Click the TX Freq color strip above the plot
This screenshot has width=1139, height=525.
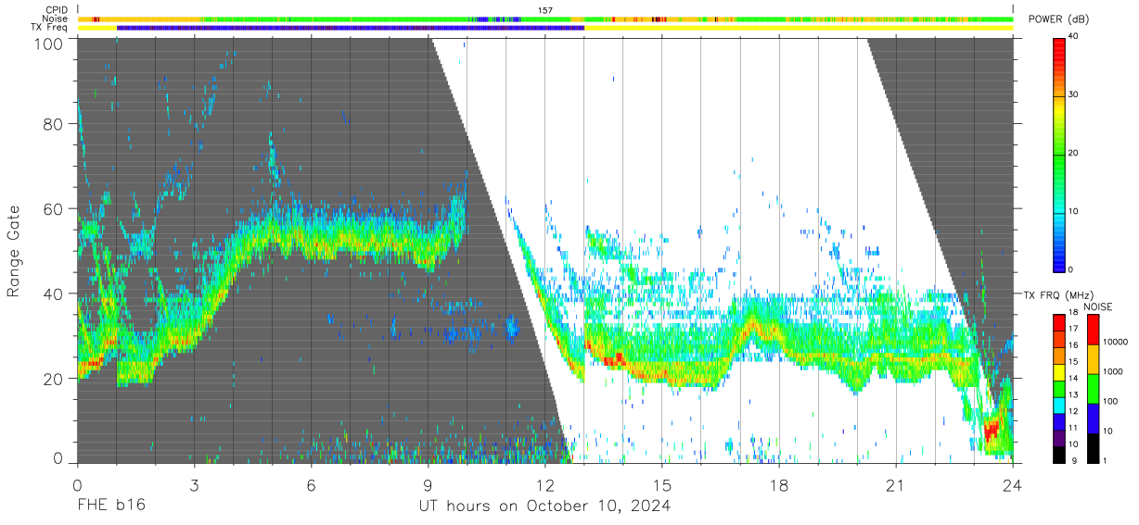545,28
